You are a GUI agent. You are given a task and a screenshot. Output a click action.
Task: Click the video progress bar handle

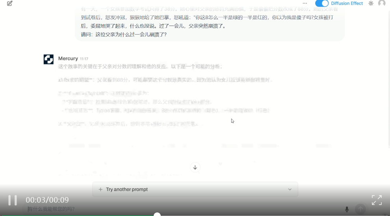(157, 214)
